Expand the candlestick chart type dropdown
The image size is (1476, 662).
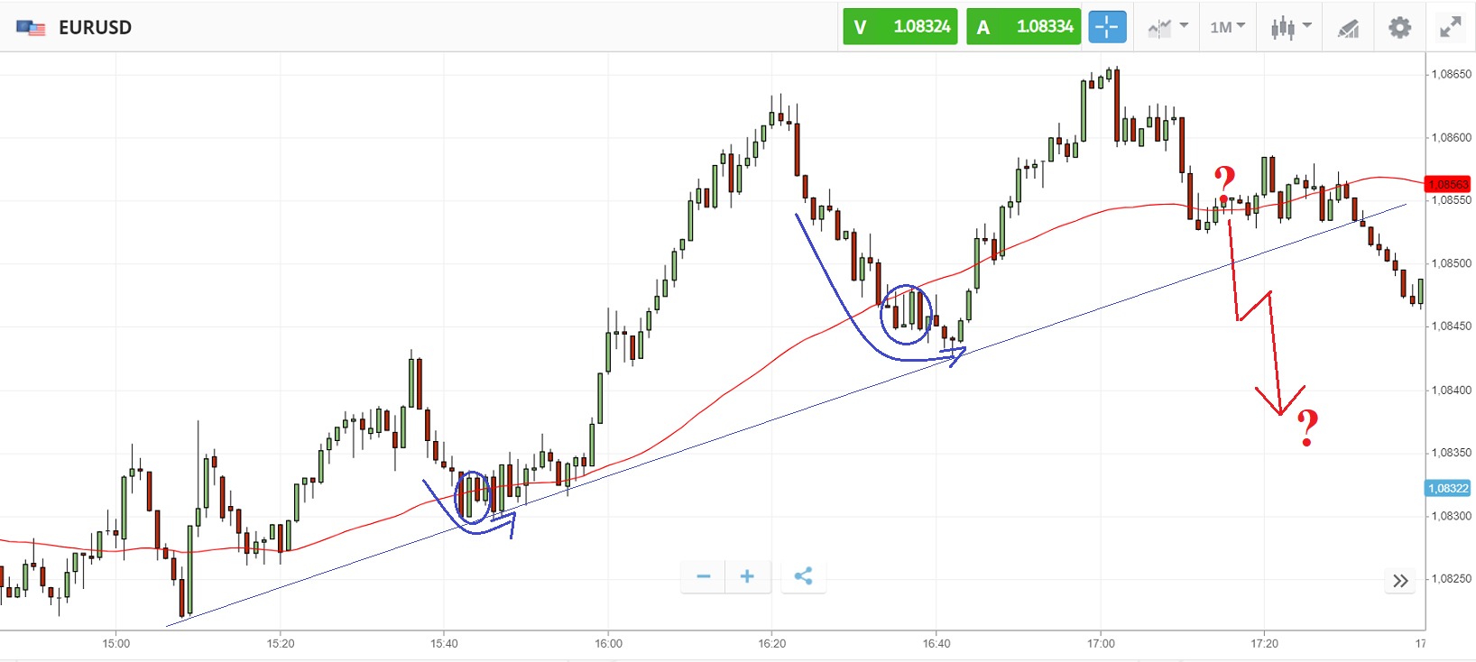pos(1290,27)
